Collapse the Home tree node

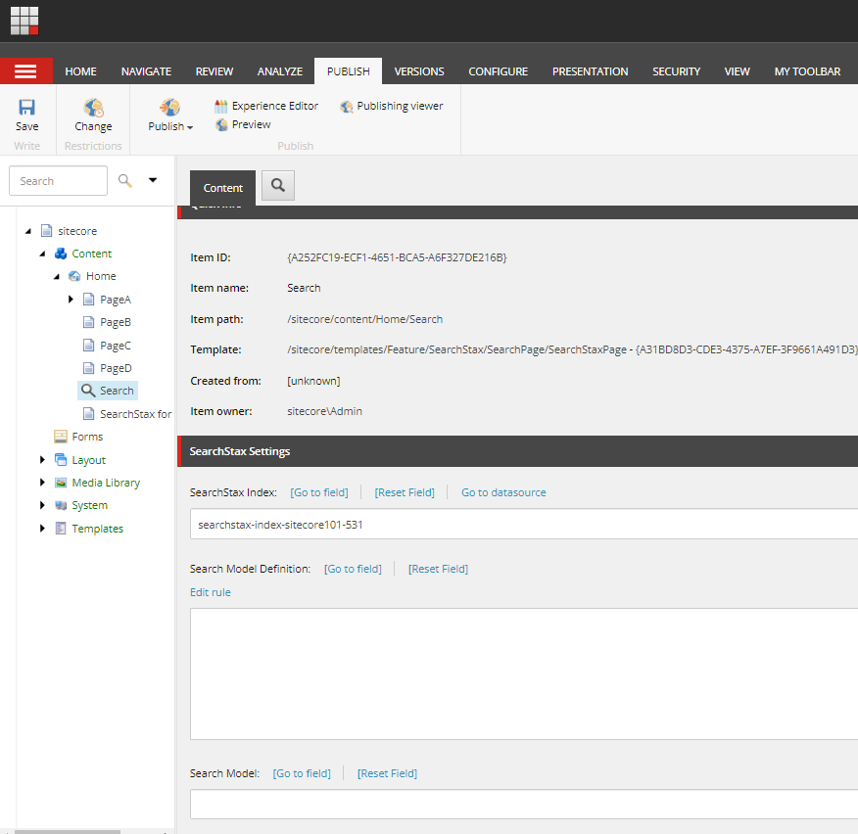point(57,277)
